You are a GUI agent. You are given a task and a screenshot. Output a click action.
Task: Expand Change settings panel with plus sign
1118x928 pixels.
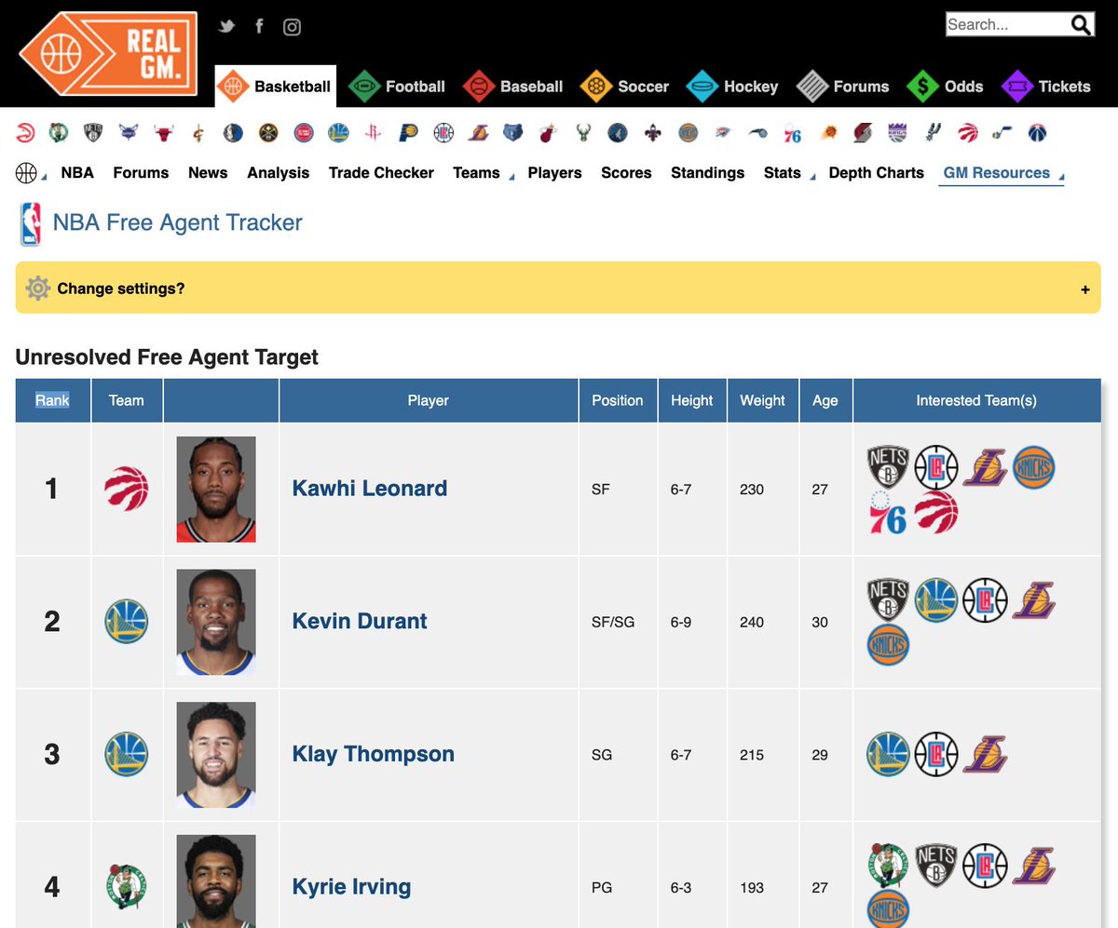click(x=1085, y=289)
